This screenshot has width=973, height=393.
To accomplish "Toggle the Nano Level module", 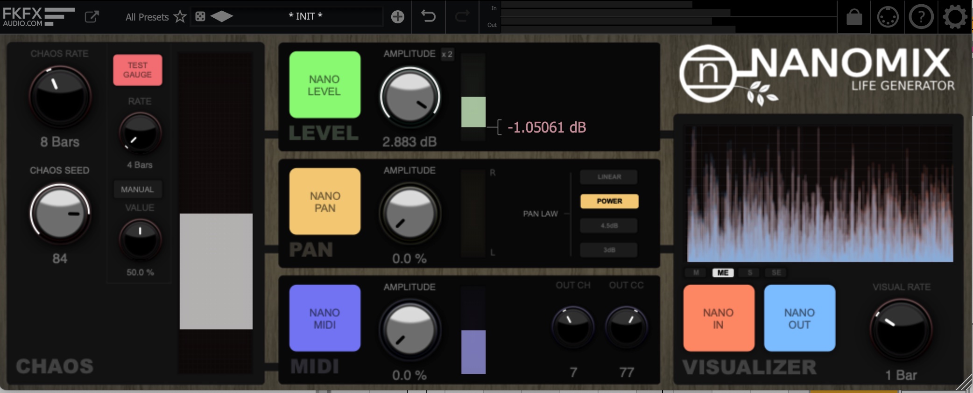I will point(324,85).
